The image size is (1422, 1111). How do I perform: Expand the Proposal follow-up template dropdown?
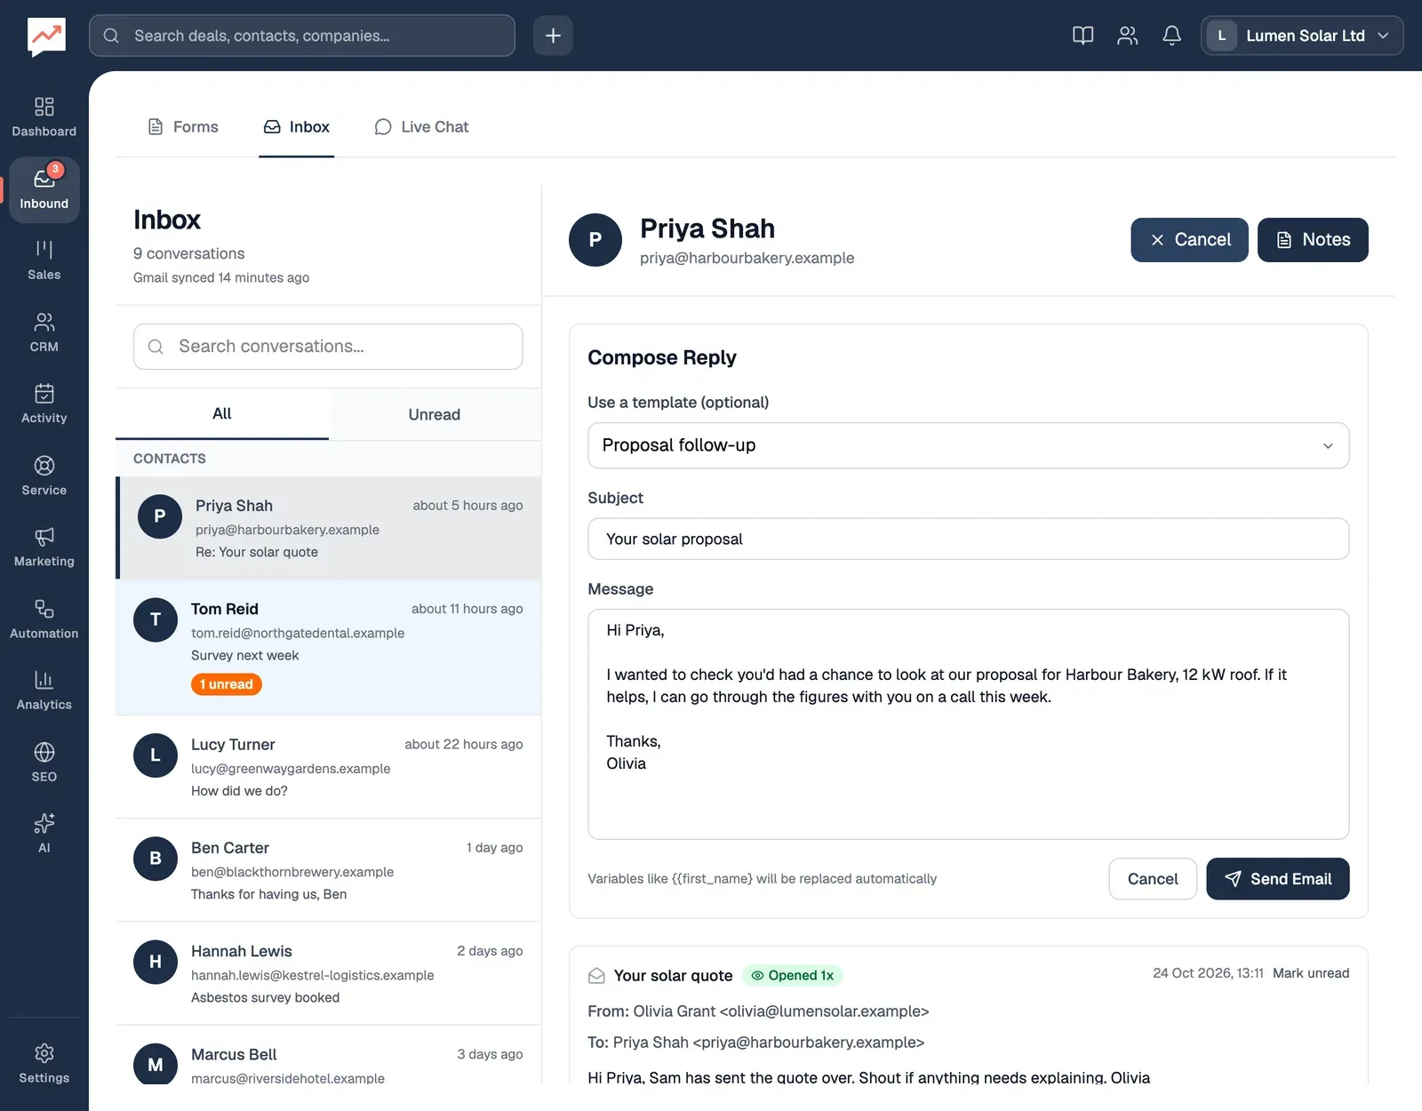tap(968, 445)
